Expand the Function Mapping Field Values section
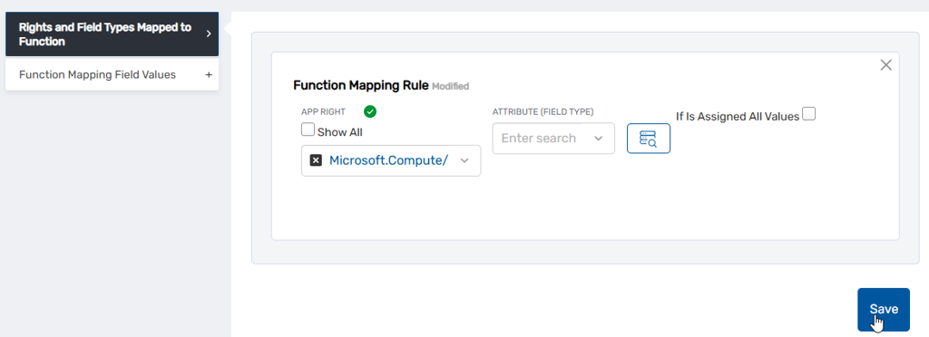This screenshot has height=337, width=929. [208, 75]
